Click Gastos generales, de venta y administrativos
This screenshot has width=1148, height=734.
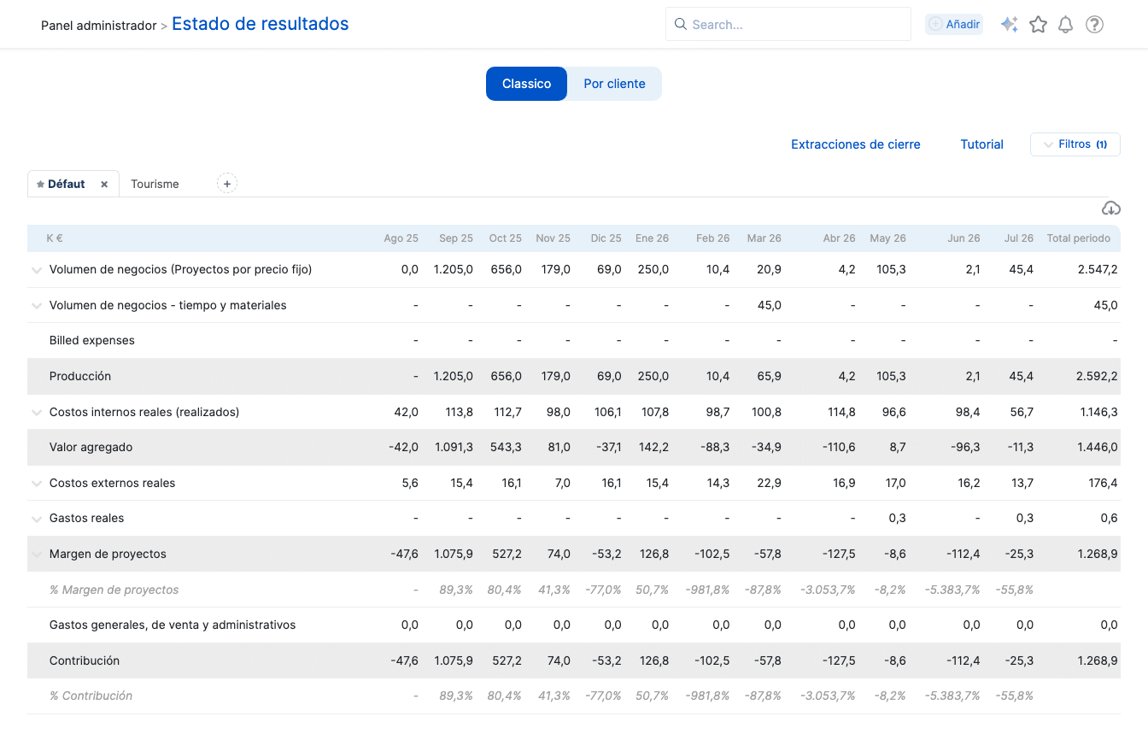[x=173, y=625]
